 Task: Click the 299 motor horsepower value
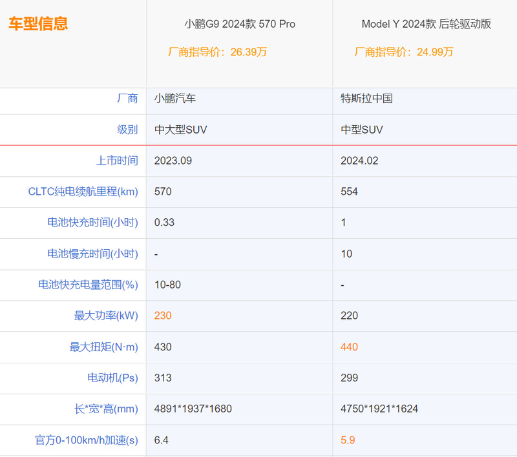349,378
